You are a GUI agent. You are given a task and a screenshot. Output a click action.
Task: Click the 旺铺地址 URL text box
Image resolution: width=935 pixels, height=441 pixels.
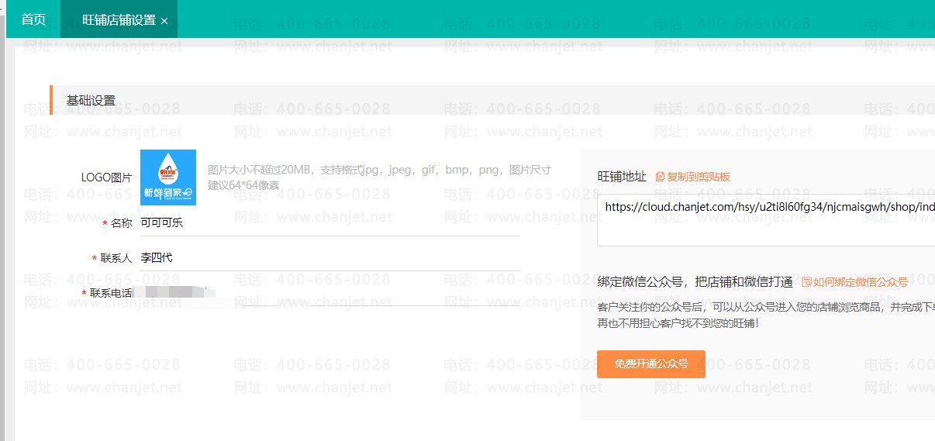pyautogui.click(x=766, y=219)
